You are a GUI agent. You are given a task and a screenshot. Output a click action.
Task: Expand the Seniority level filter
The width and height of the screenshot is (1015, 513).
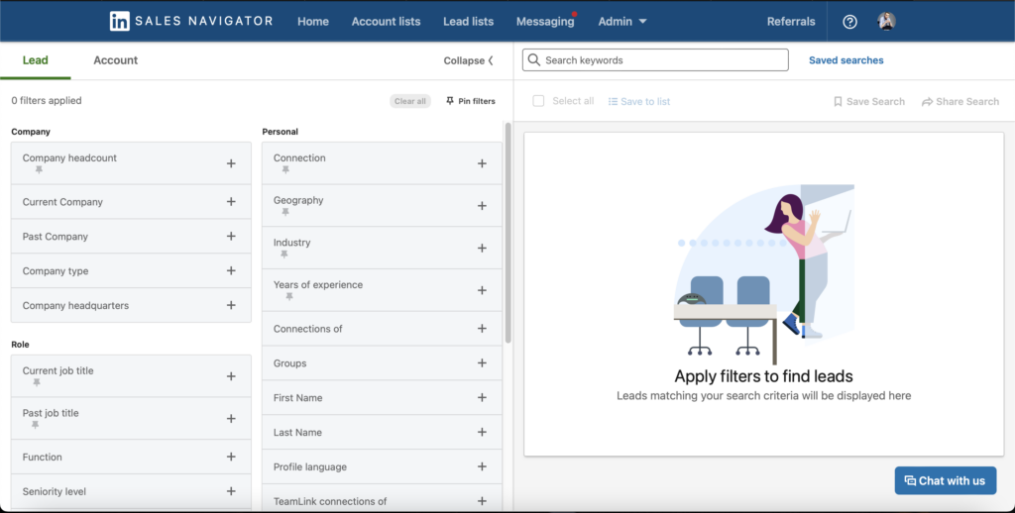click(231, 491)
